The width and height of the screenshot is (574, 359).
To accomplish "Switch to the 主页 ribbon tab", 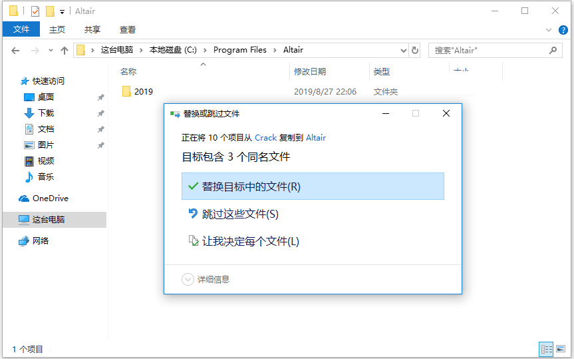I will pos(57,30).
